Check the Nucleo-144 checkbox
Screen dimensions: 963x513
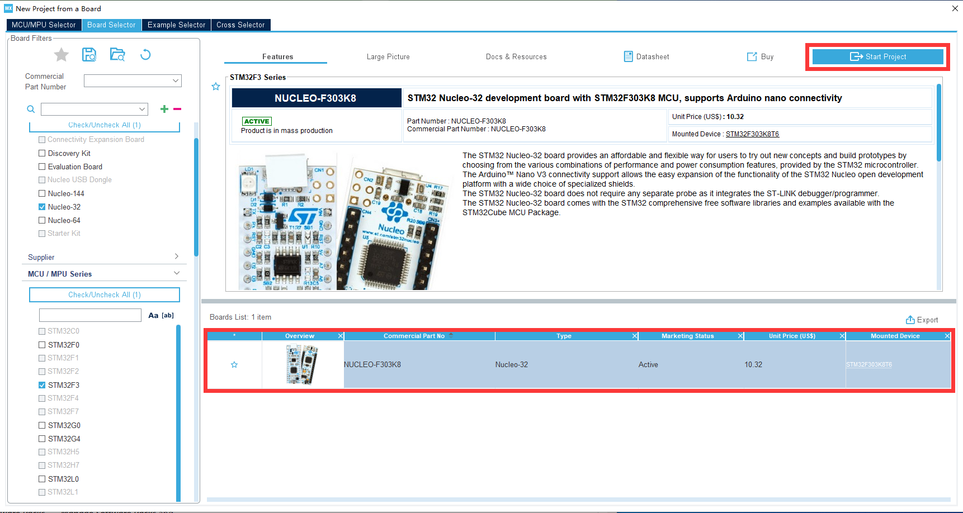[42, 193]
